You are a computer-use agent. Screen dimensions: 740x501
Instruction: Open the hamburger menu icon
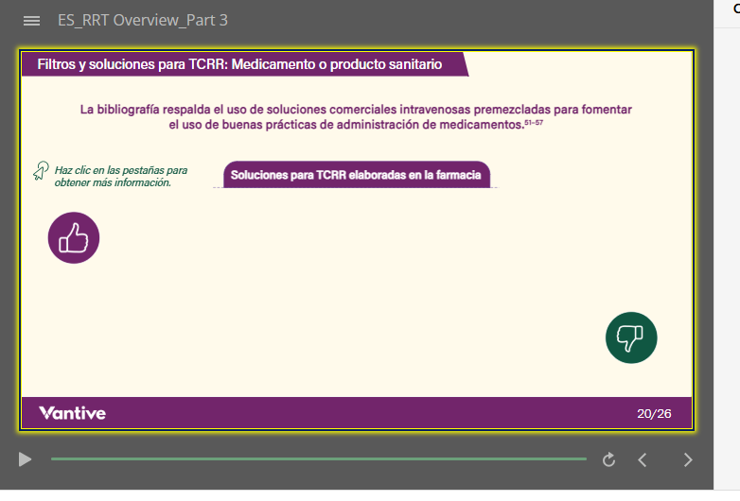point(31,21)
